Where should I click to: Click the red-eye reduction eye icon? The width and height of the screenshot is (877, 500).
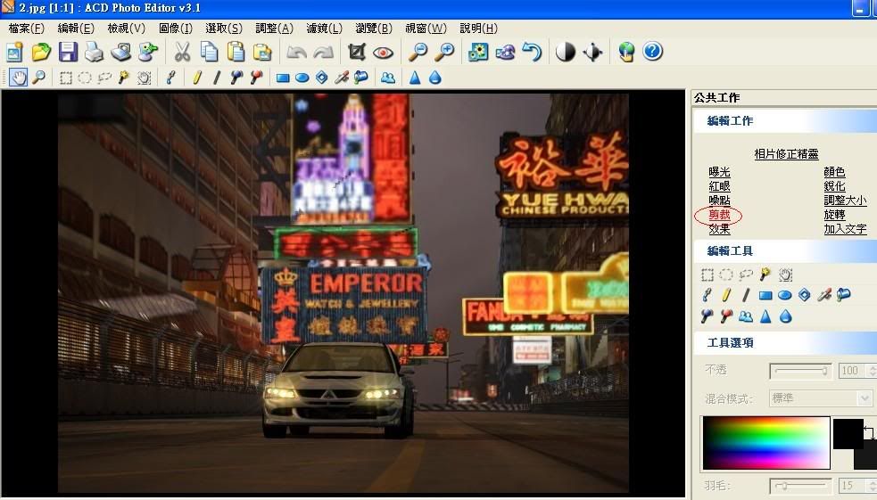[x=383, y=53]
